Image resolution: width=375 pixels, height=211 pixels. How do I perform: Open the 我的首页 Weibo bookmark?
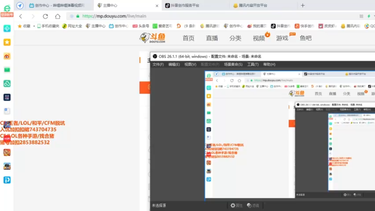tap(257, 26)
